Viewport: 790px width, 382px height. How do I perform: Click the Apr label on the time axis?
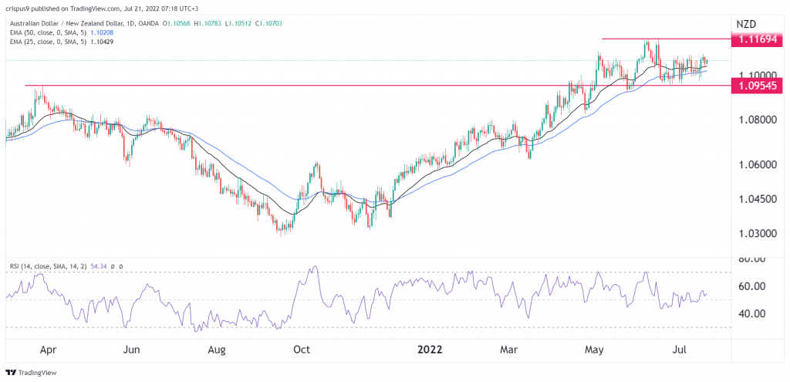[49, 350]
